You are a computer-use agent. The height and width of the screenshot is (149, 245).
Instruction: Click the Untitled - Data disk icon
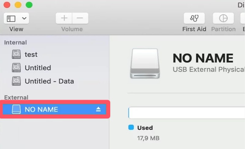[16, 81]
